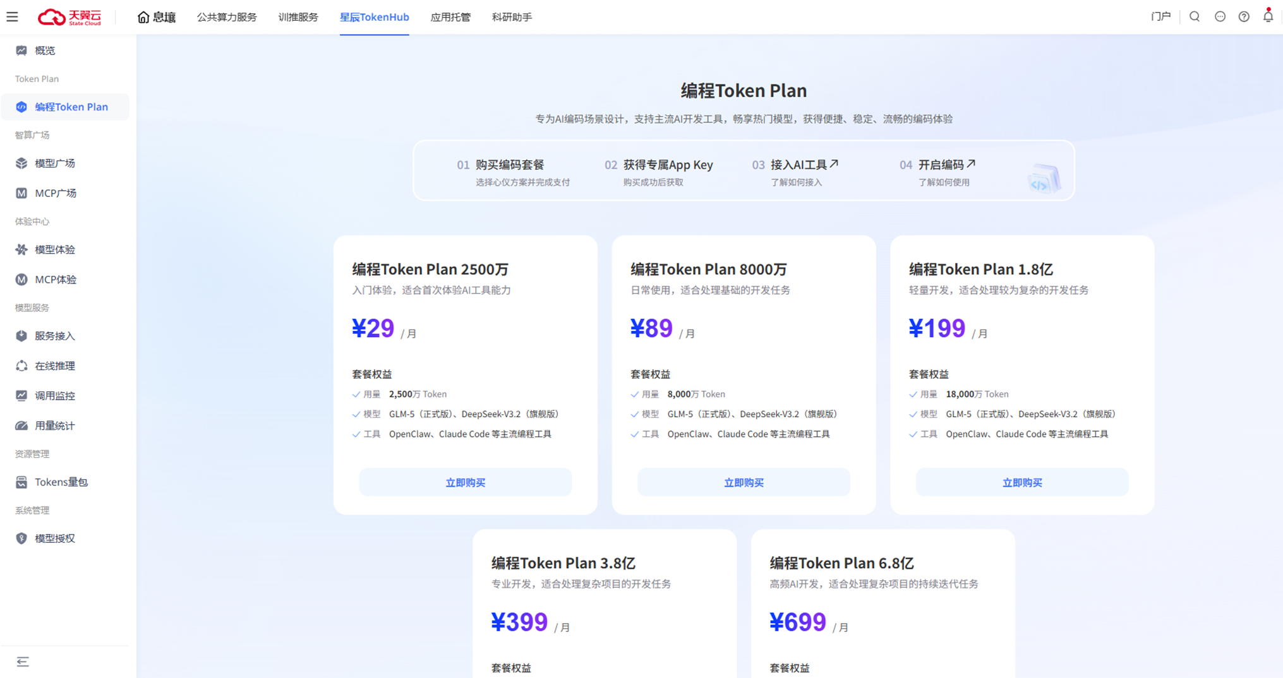This screenshot has width=1283, height=678.
Task: Click the ¥89 monthly price
Action: [651, 328]
